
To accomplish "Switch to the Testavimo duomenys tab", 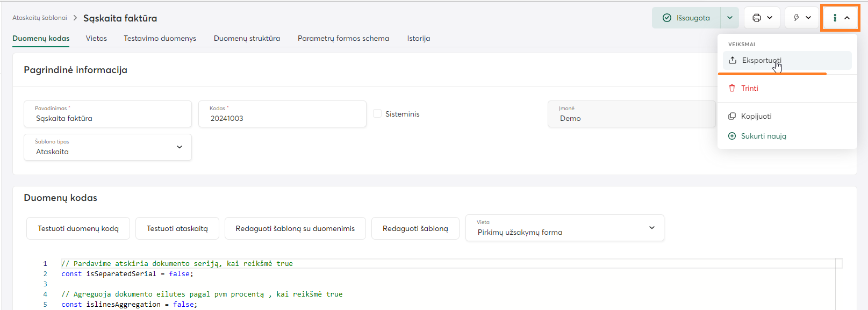I will coord(160,38).
